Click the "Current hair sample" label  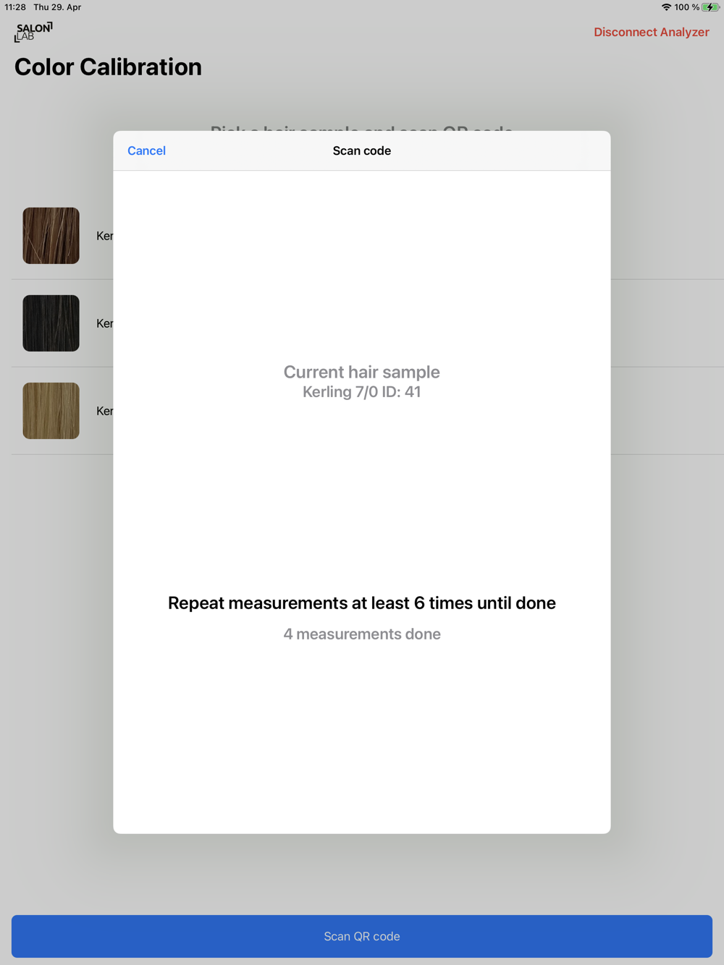click(x=362, y=372)
